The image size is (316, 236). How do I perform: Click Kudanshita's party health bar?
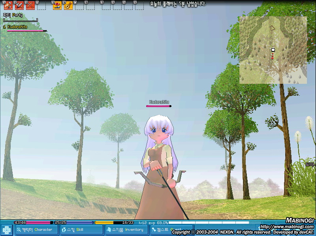point(27,31)
